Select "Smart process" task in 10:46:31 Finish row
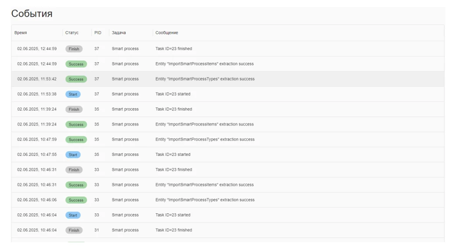This screenshot has width=449, height=247. 125,170
